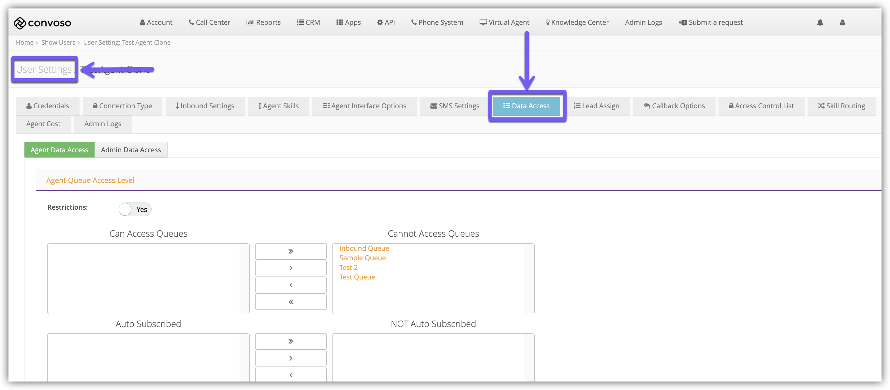Switch to Admin Data Access tab
This screenshot has width=890, height=390.
click(131, 150)
